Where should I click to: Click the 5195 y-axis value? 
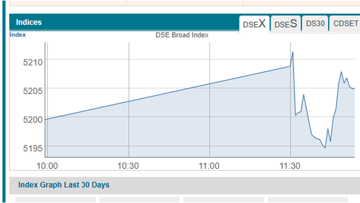click(33, 148)
